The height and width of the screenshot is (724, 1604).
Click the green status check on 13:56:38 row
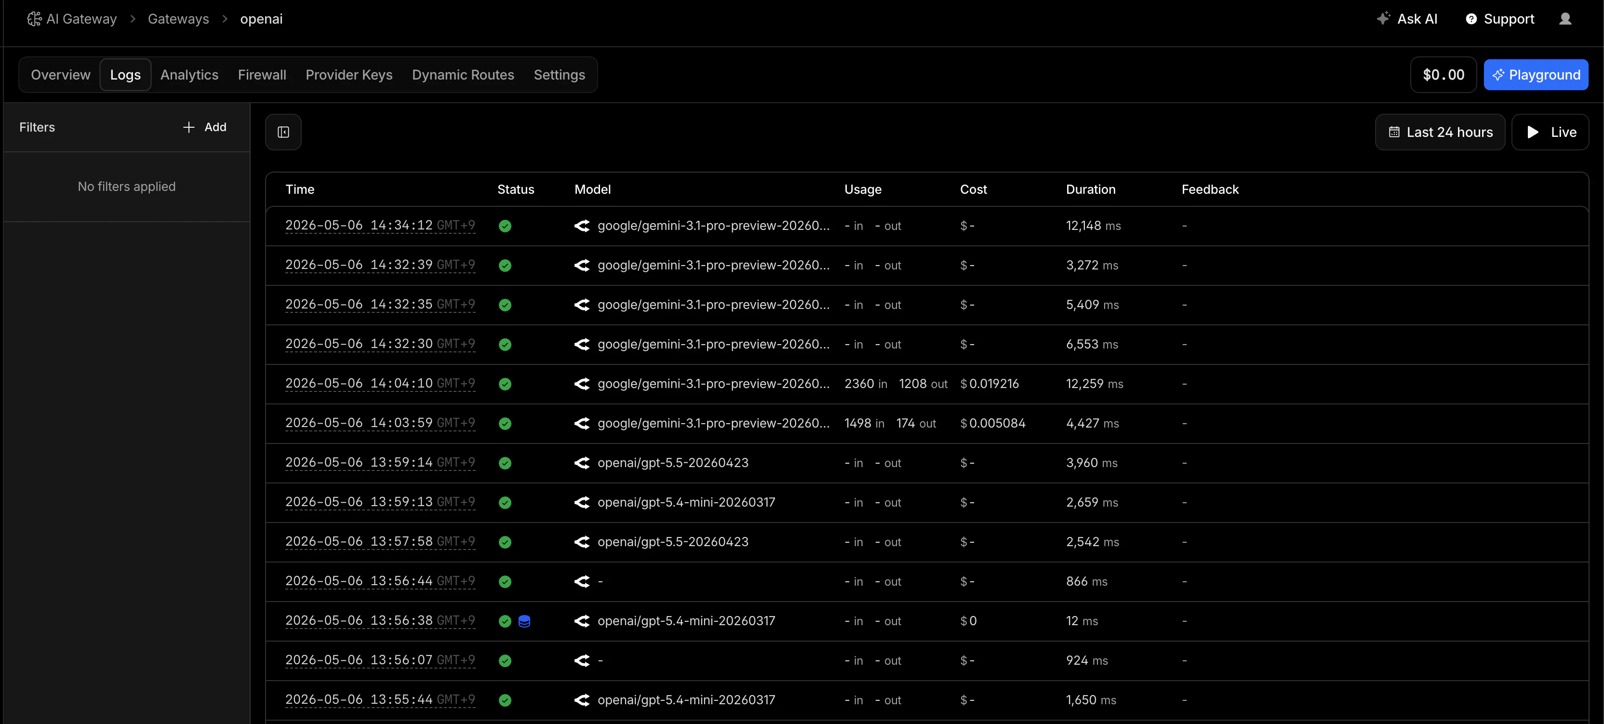[x=505, y=621]
